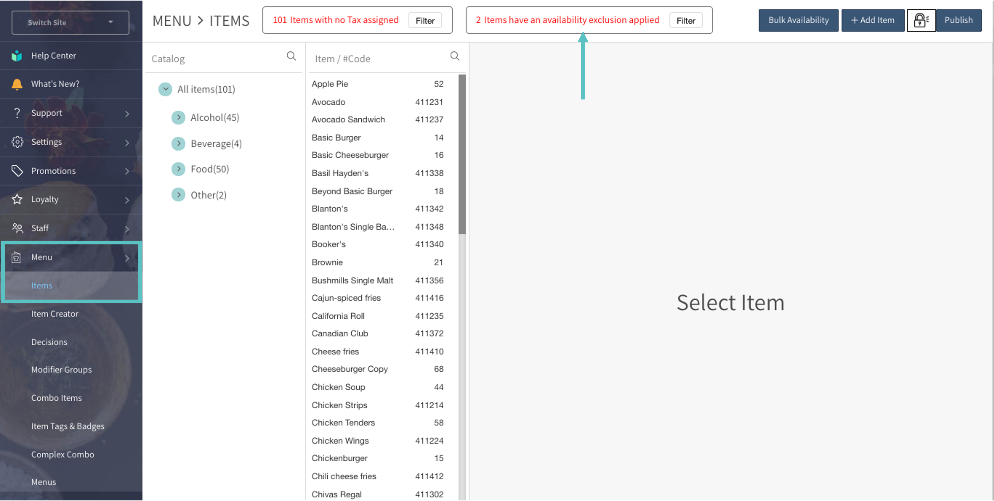This screenshot has width=994, height=501.
Task: Click the Settings gear icon
Action: click(x=17, y=142)
